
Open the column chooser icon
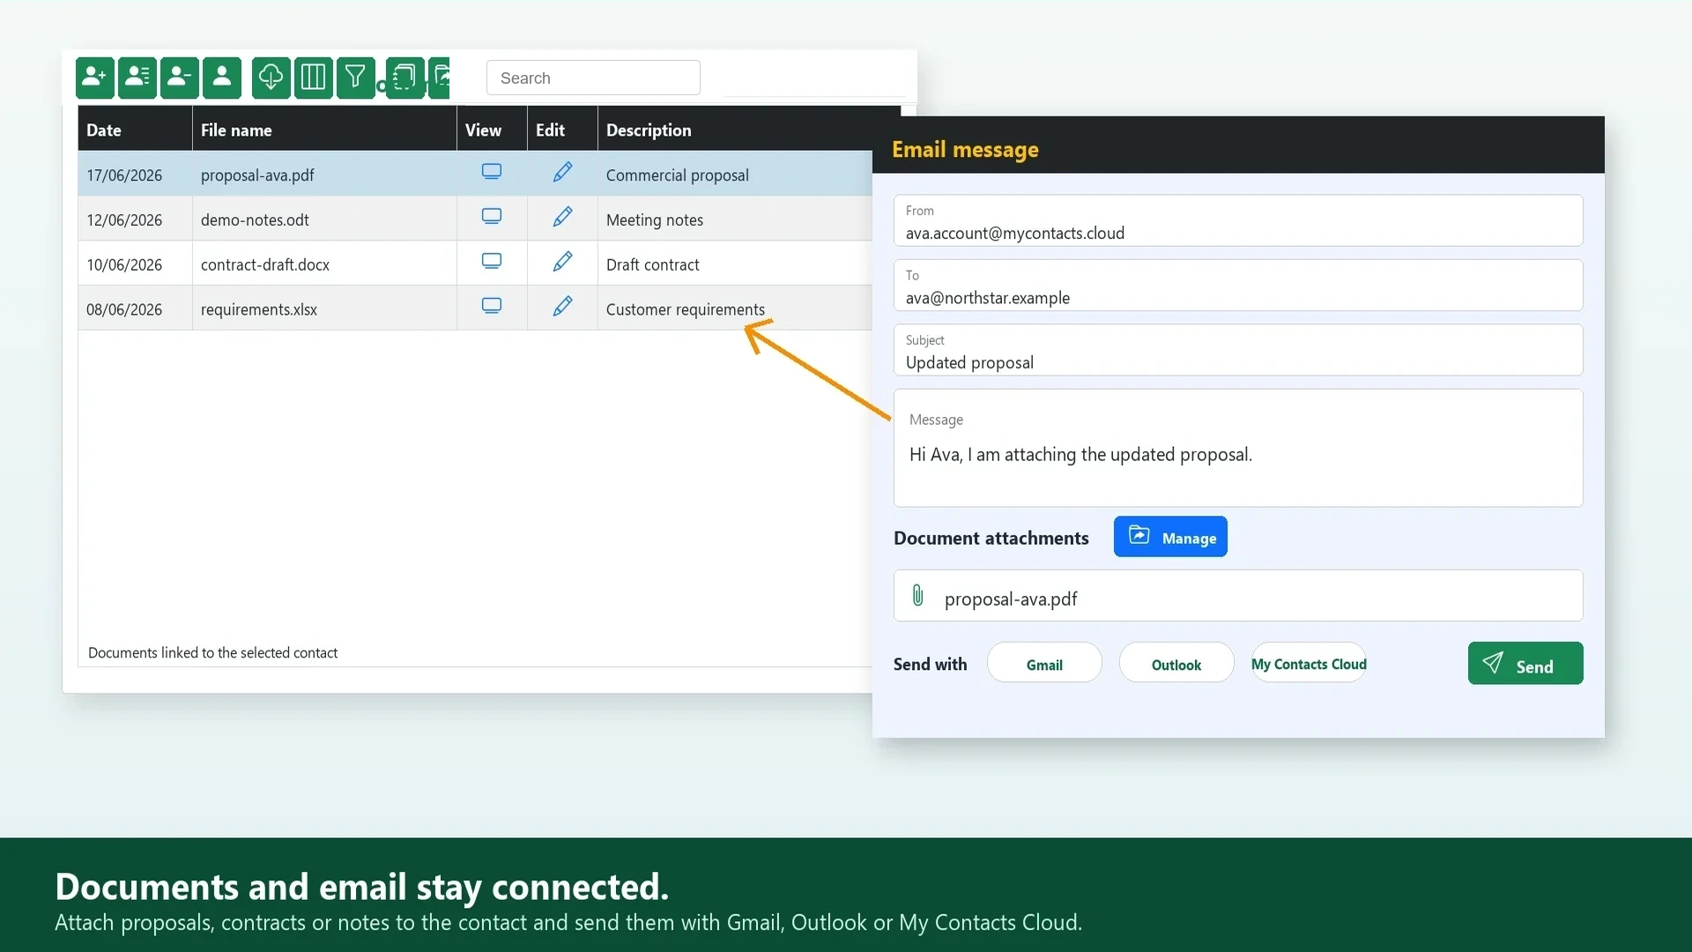pyautogui.click(x=313, y=78)
